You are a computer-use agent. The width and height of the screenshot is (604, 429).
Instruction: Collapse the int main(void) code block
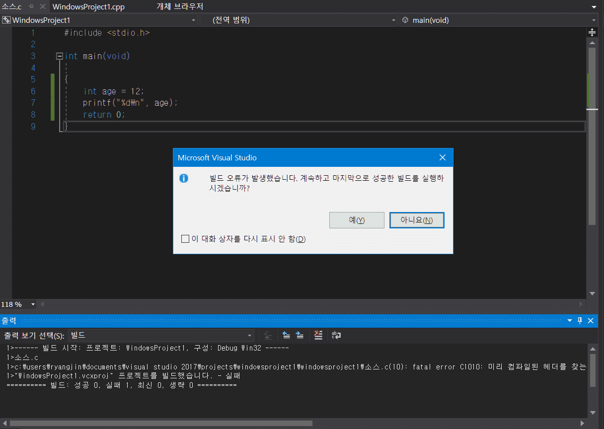click(60, 56)
